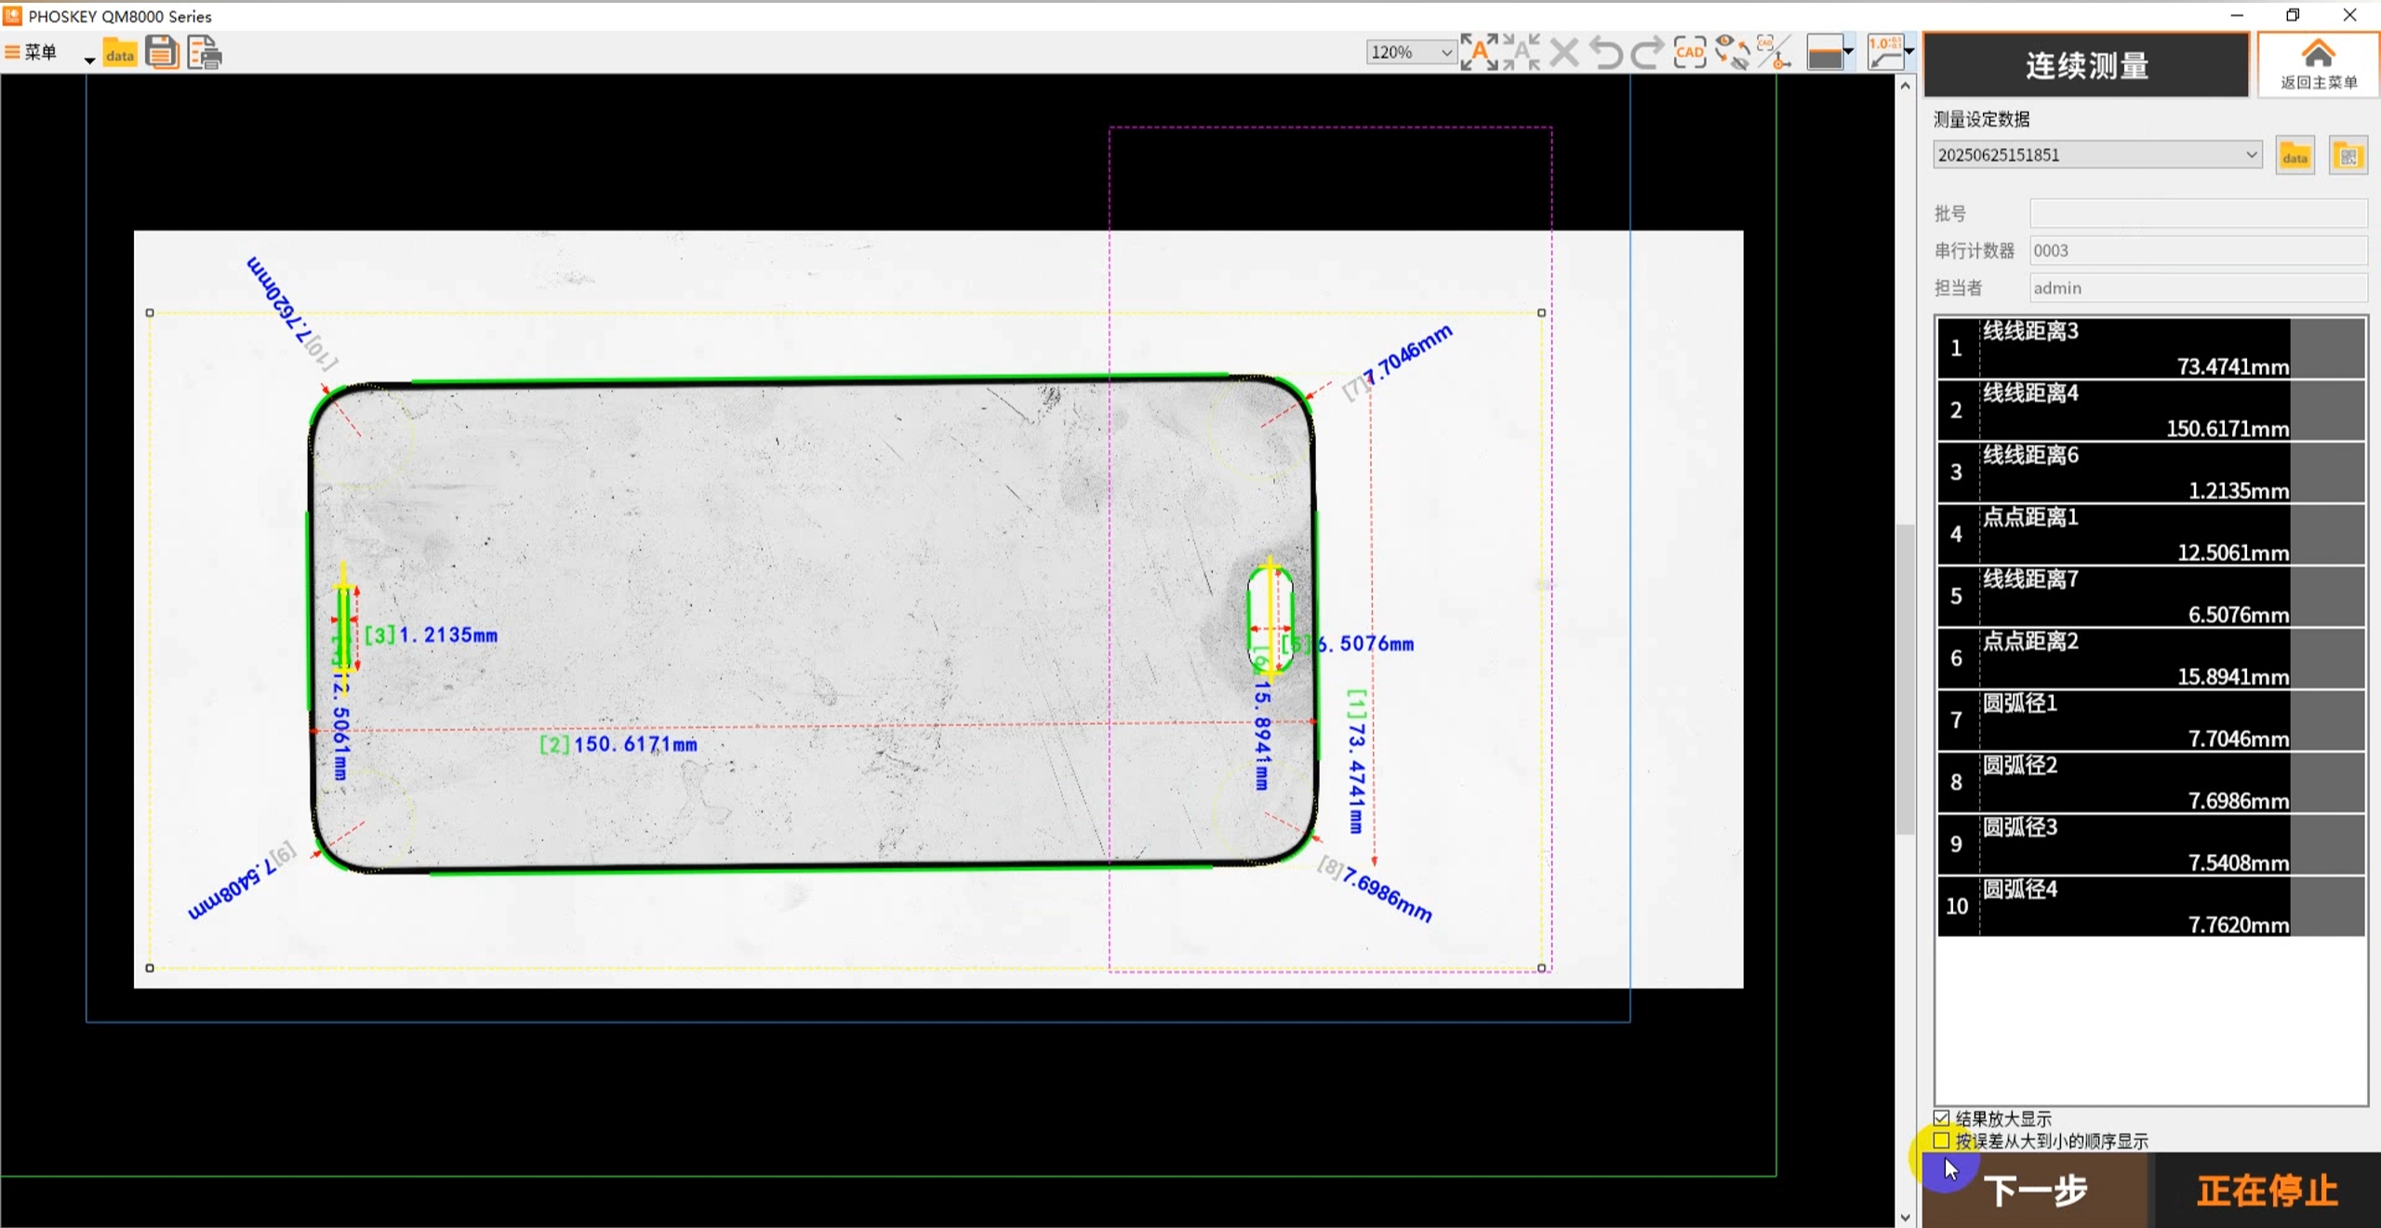Open the 菜单 menu
This screenshot has height=1228, width=2381.
[33, 52]
